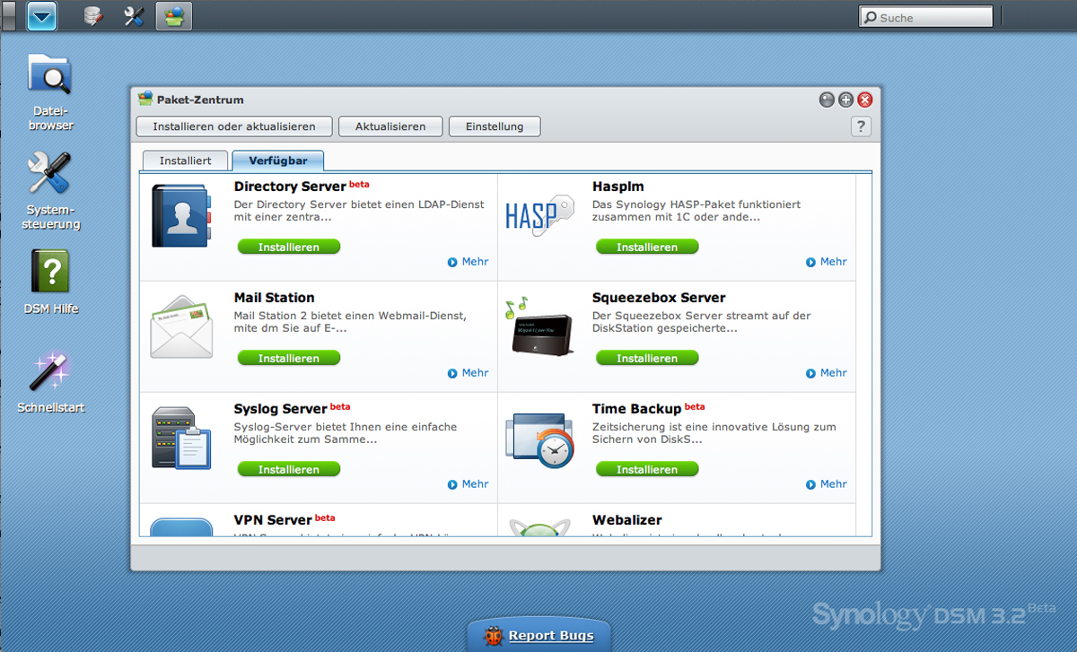Open the Einstellung button
The image size is (1077, 652).
495,126
